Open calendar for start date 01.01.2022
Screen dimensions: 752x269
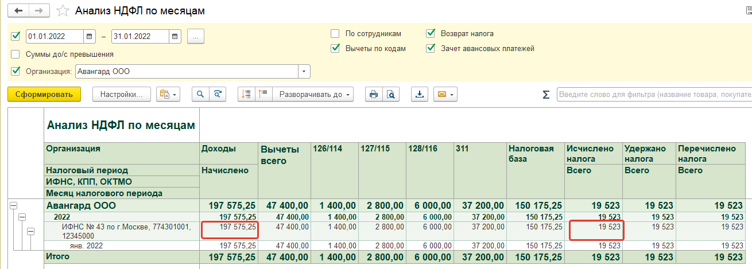click(90, 36)
